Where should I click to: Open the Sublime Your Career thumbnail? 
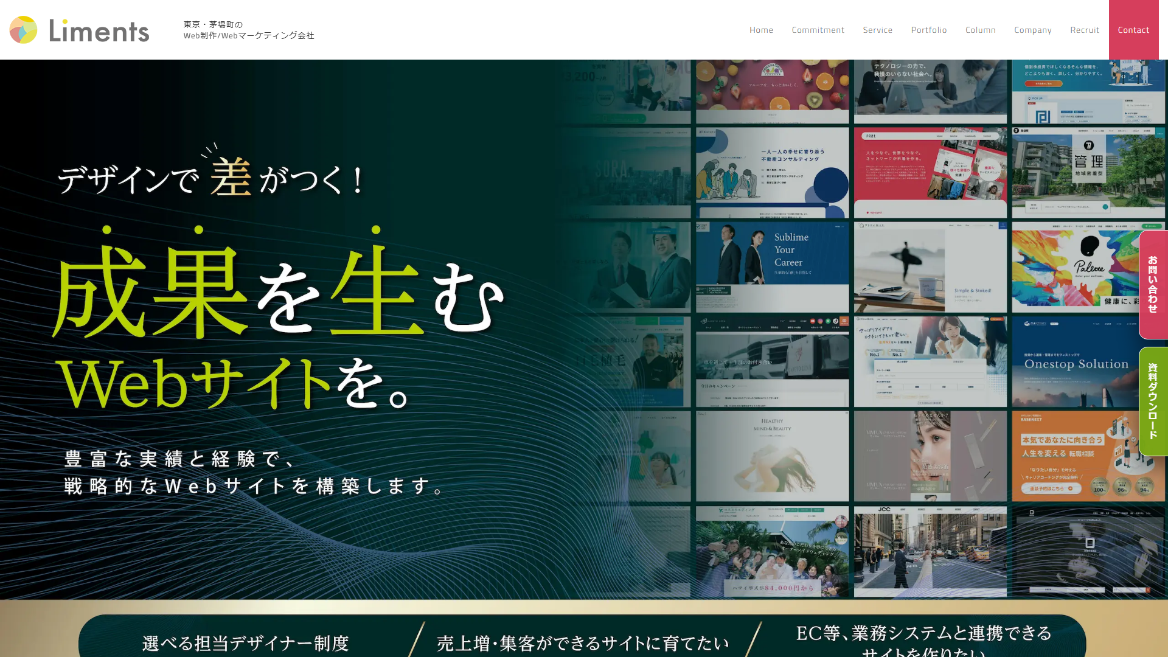pos(772,266)
